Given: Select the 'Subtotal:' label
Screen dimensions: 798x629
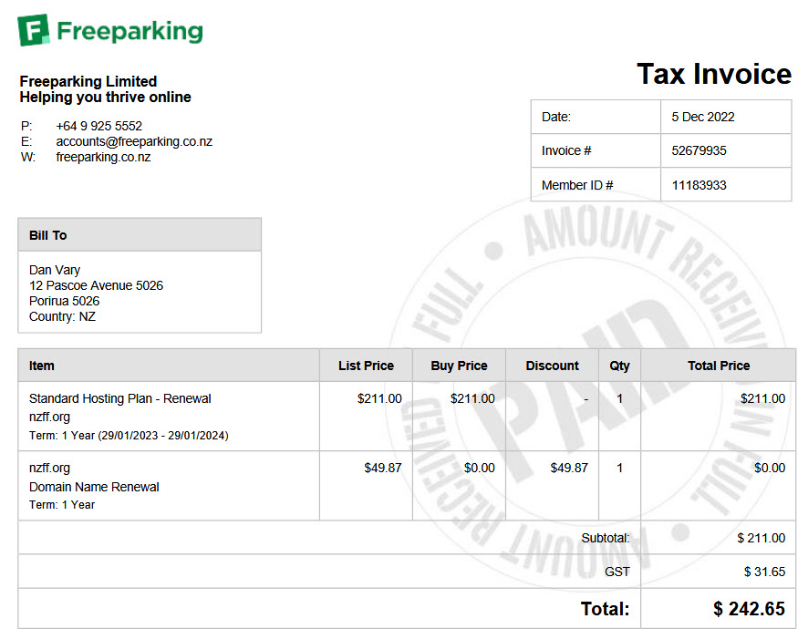Looking at the screenshot, I should tap(606, 538).
